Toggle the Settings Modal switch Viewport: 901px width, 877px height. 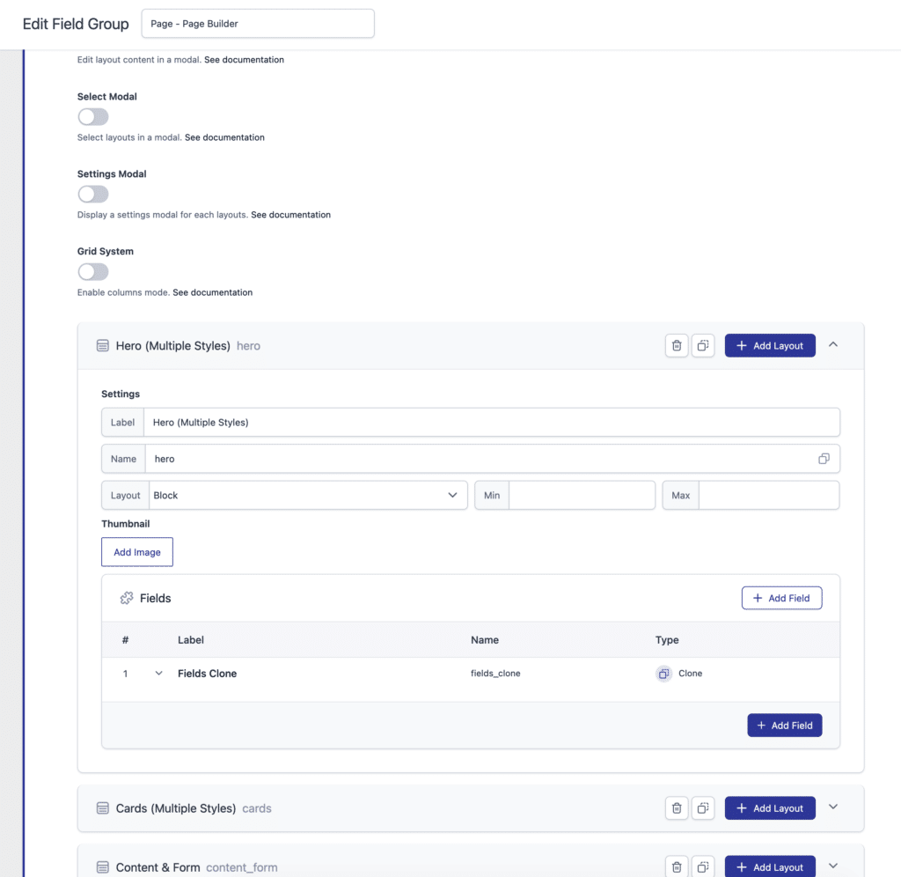tap(93, 194)
